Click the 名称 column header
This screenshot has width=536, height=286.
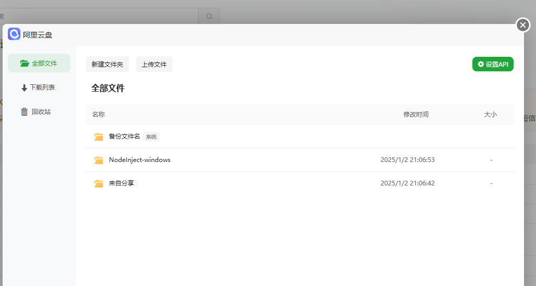(x=99, y=115)
